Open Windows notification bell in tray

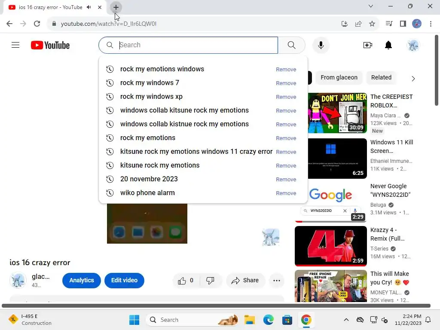[428, 320]
